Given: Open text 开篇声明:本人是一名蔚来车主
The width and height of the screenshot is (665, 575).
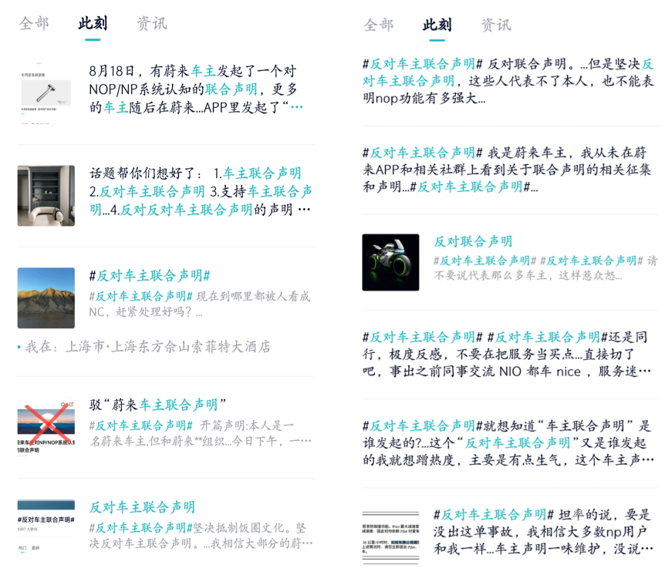Looking at the screenshot, I should pos(200,433).
